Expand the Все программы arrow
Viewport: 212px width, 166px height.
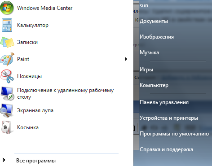pos(4,160)
